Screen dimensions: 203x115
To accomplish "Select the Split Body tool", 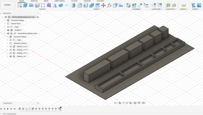I will [98, 5].
